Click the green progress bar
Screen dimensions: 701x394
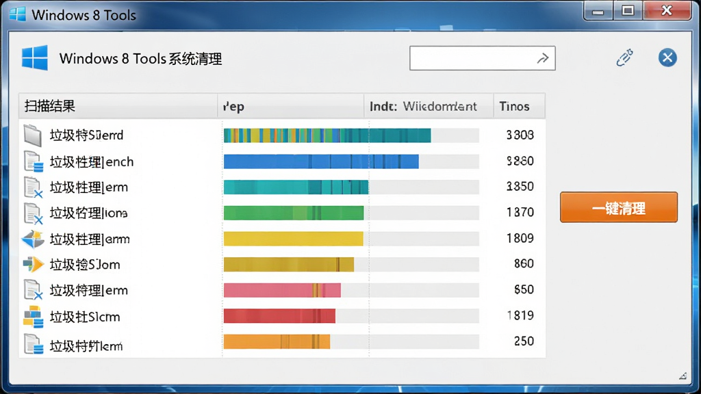294,213
